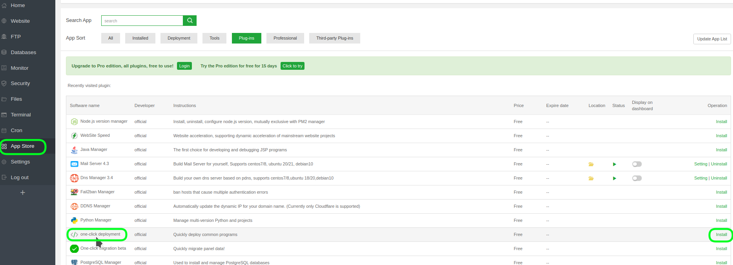Install One-click migration beta plugin
Viewport: 733px width, 265px height.
coord(721,249)
